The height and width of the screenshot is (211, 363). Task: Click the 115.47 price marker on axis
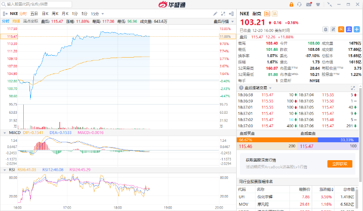pos(9,37)
